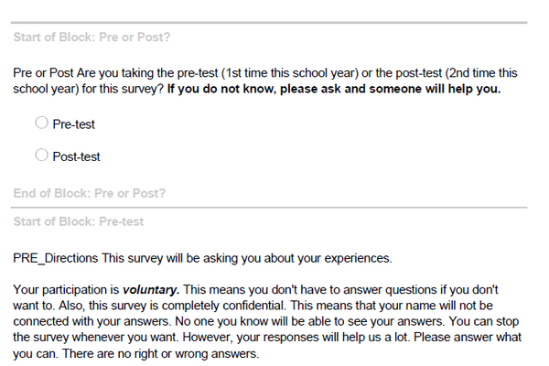549x366 pixels.
Task: Click the "Start of Block: Pre-test" heading
Action: pos(78,222)
